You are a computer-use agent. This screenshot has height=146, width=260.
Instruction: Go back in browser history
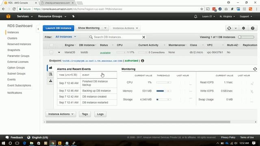click(x=4, y=9)
